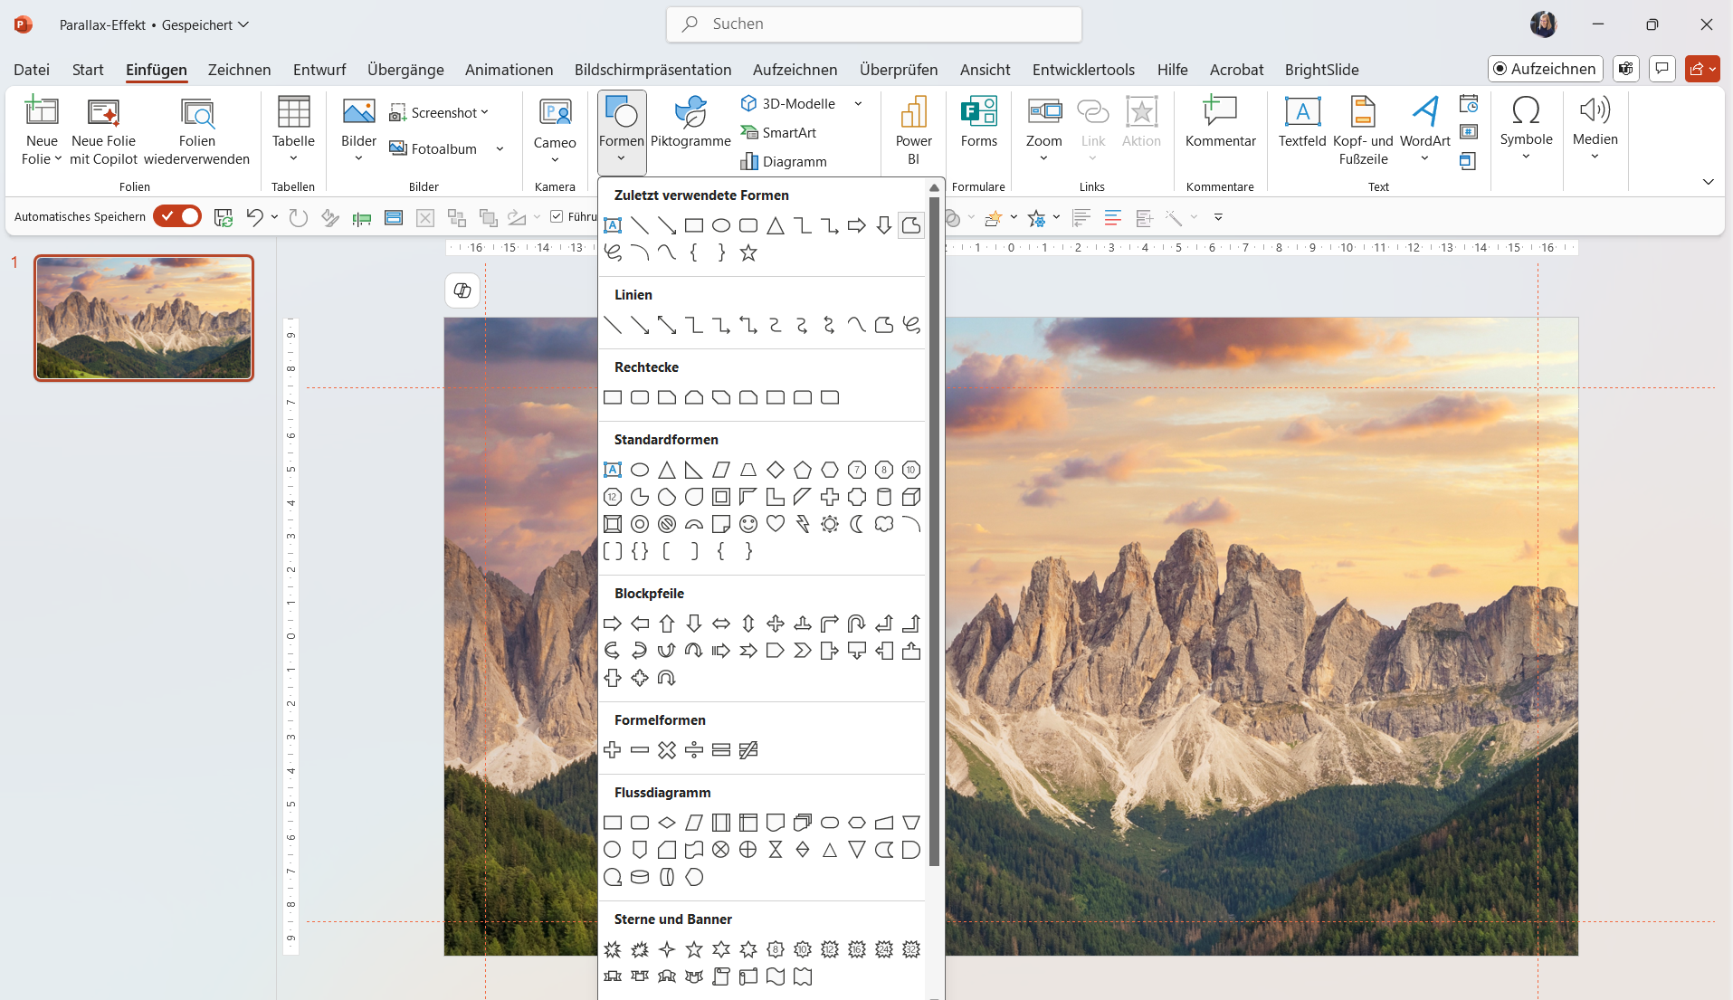Insert date and time icon in Text group

pyautogui.click(x=1469, y=105)
